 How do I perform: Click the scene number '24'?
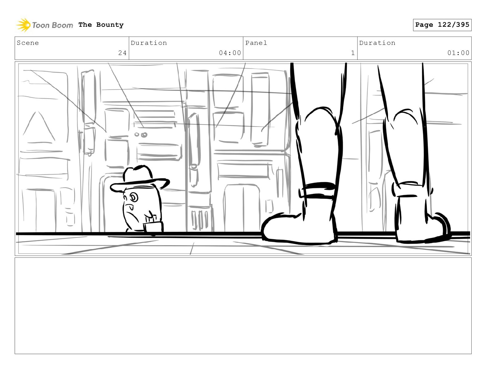(x=122, y=53)
